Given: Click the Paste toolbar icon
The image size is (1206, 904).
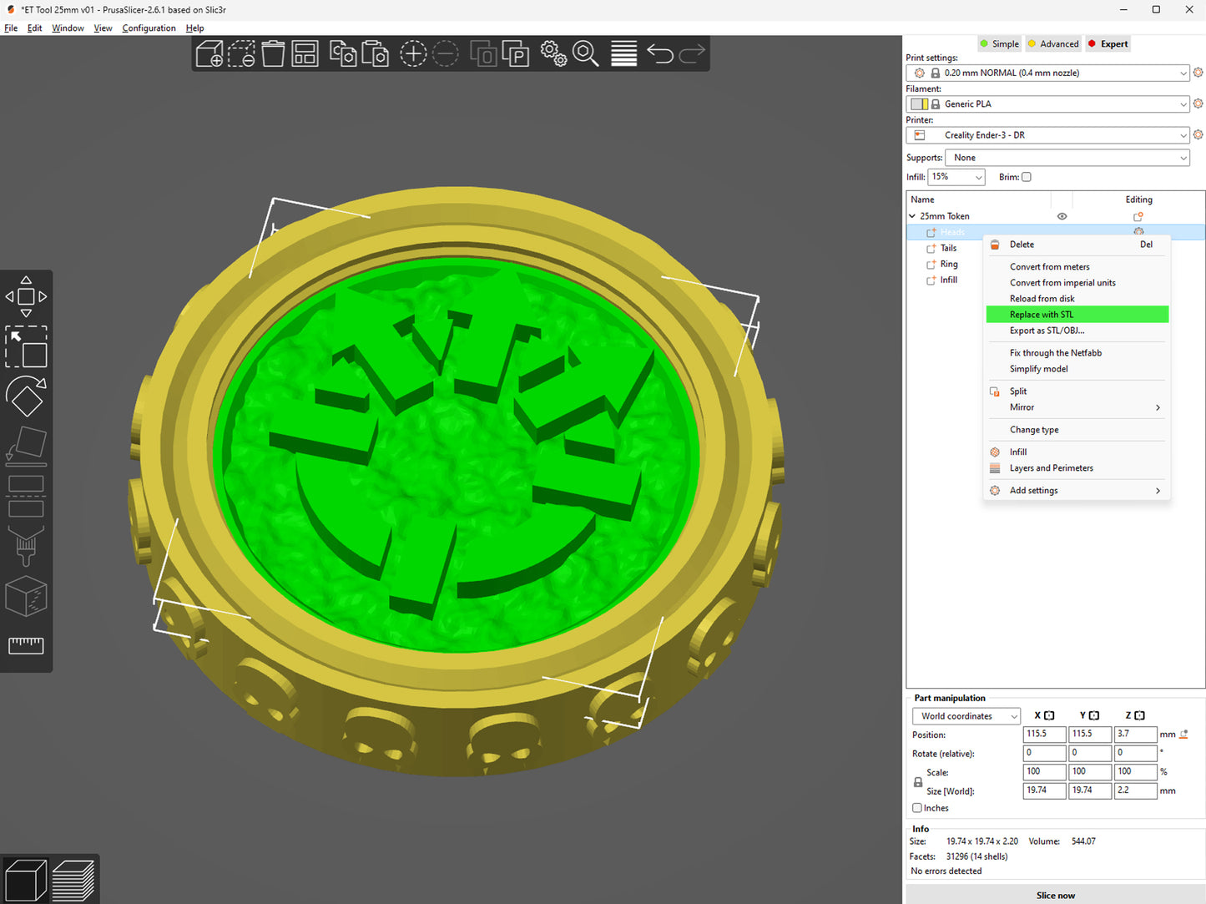Looking at the screenshot, I should click(375, 53).
